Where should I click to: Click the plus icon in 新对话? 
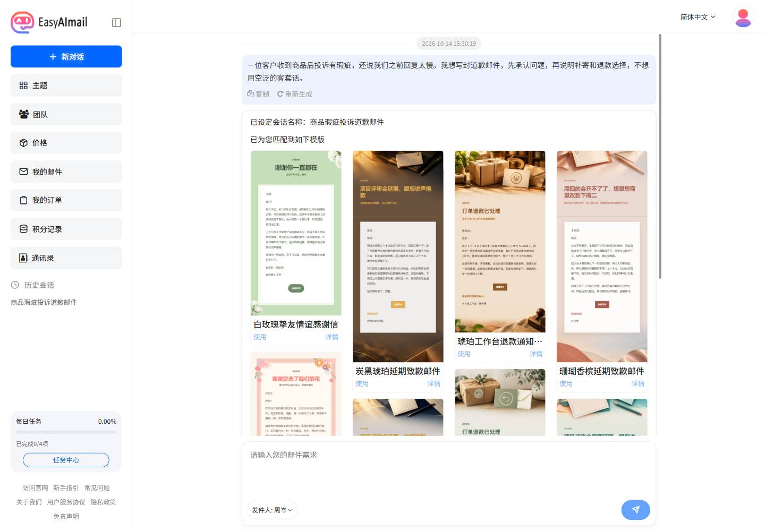coord(53,57)
